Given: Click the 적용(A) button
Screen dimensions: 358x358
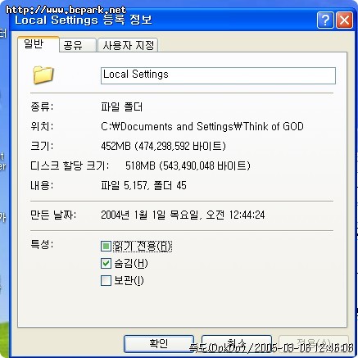Looking at the screenshot, I should [314, 344].
